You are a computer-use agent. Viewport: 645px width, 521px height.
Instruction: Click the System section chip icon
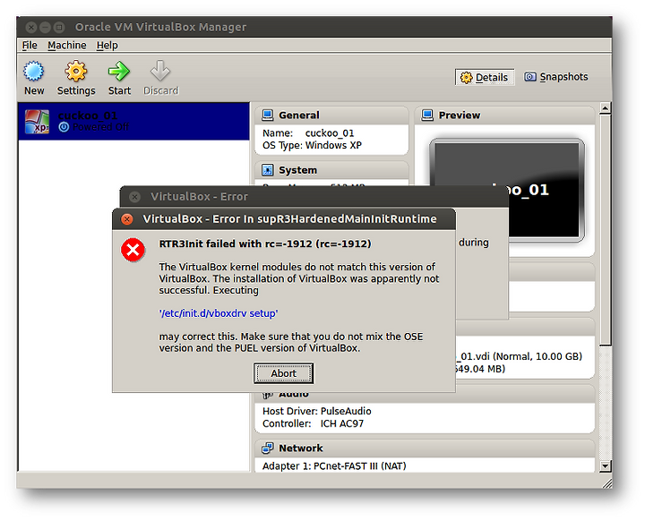pyautogui.click(x=267, y=170)
